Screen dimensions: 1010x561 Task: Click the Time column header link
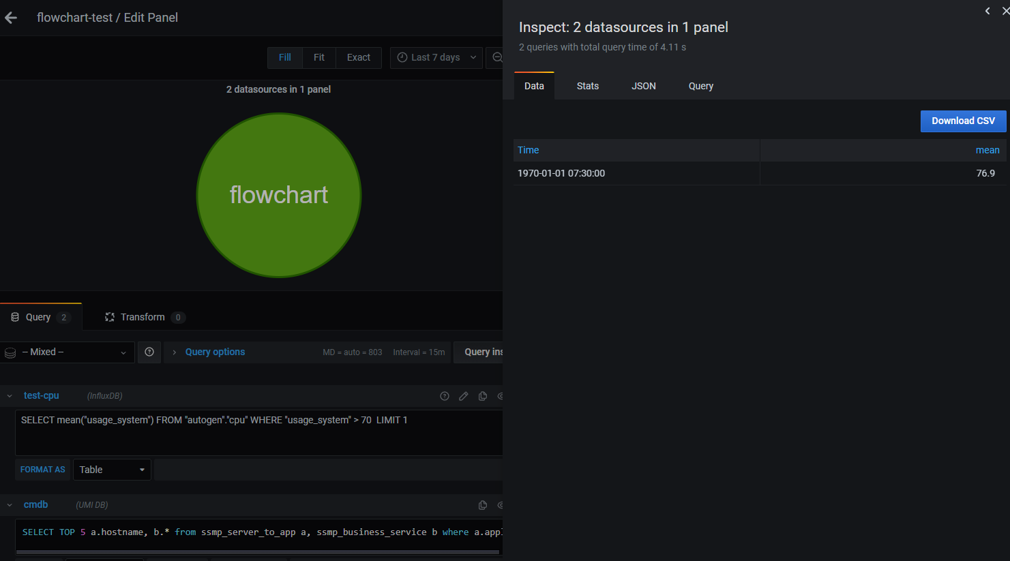point(527,150)
